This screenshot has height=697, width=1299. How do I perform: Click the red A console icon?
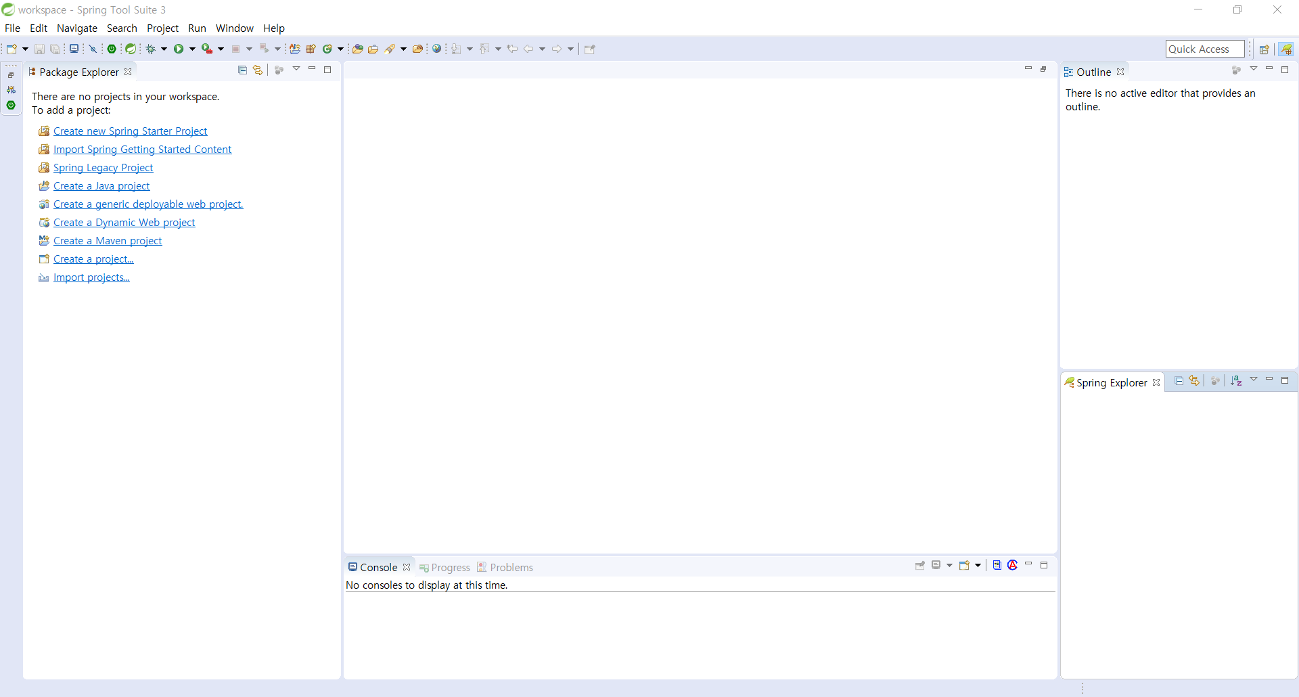(1013, 565)
